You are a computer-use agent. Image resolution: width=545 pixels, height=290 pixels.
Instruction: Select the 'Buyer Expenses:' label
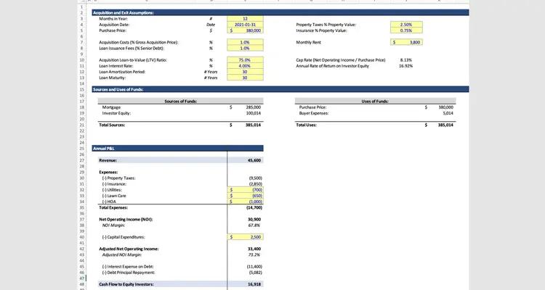pyautogui.click(x=313, y=113)
